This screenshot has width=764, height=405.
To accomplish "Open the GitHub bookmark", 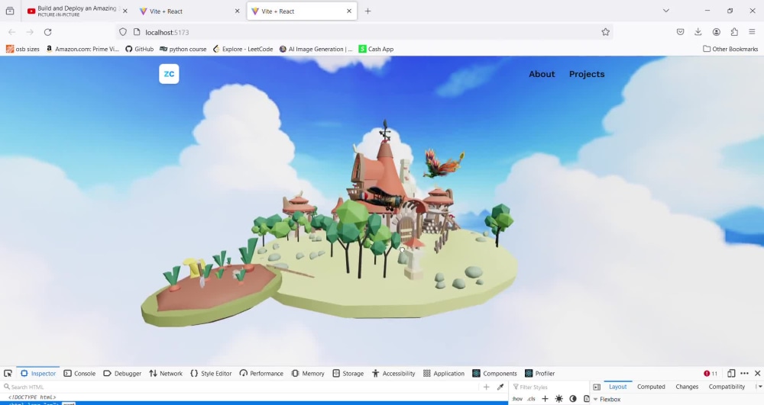I will (x=139, y=49).
